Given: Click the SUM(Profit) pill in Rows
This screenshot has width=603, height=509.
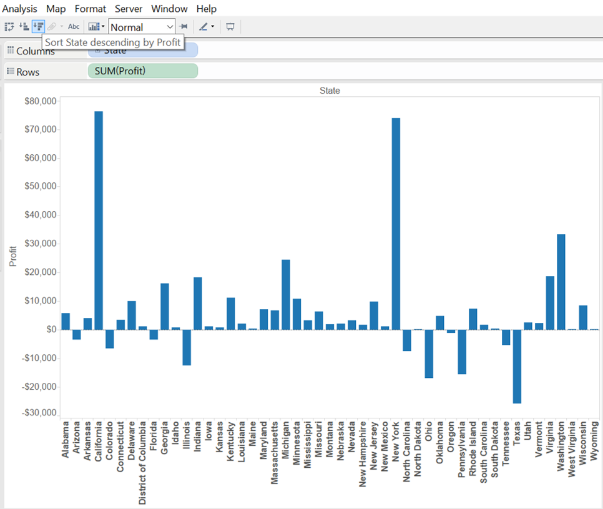Looking at the screenshot, I should pos(142,71).
